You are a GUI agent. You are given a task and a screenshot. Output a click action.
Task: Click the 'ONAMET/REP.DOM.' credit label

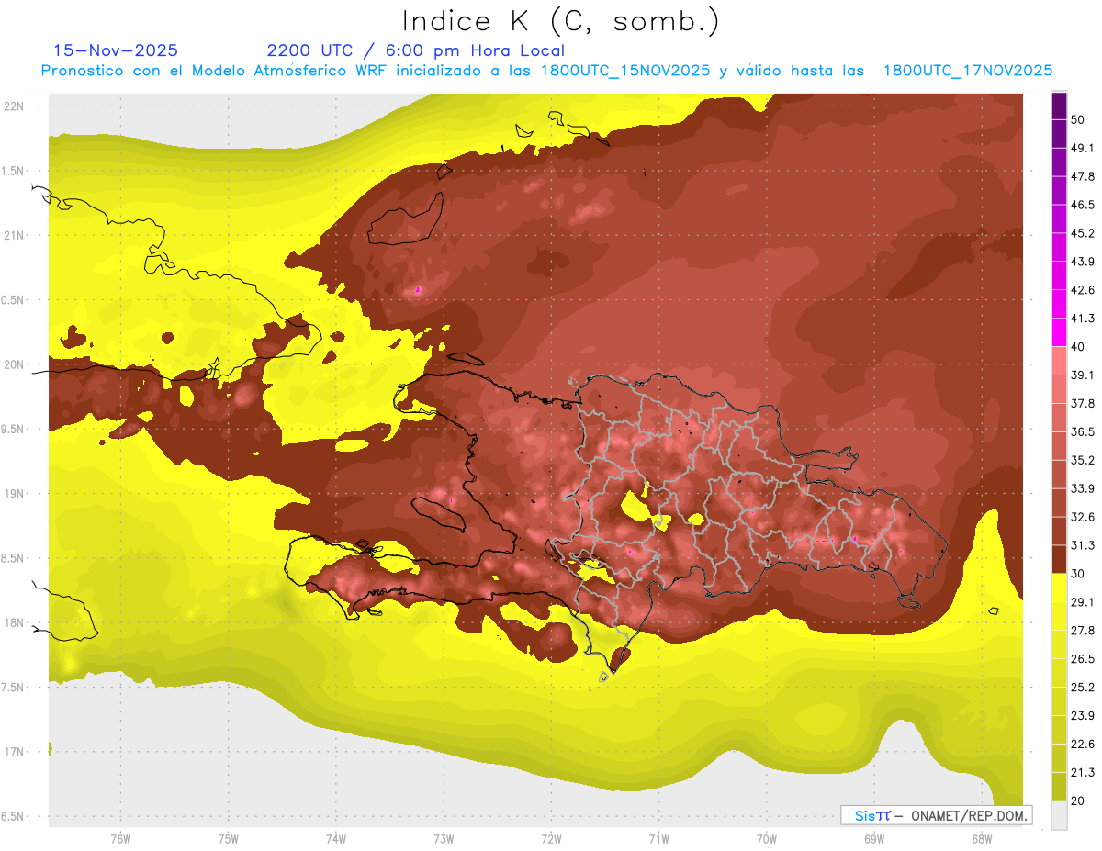(967, 816)
